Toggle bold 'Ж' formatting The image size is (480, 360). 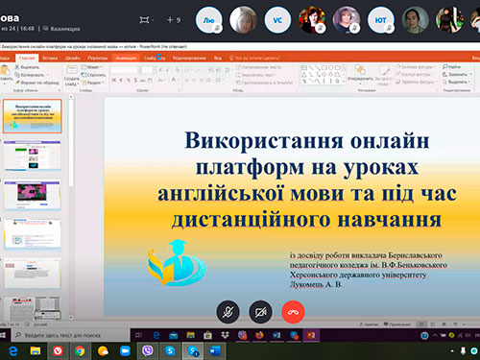coord(114,80)
